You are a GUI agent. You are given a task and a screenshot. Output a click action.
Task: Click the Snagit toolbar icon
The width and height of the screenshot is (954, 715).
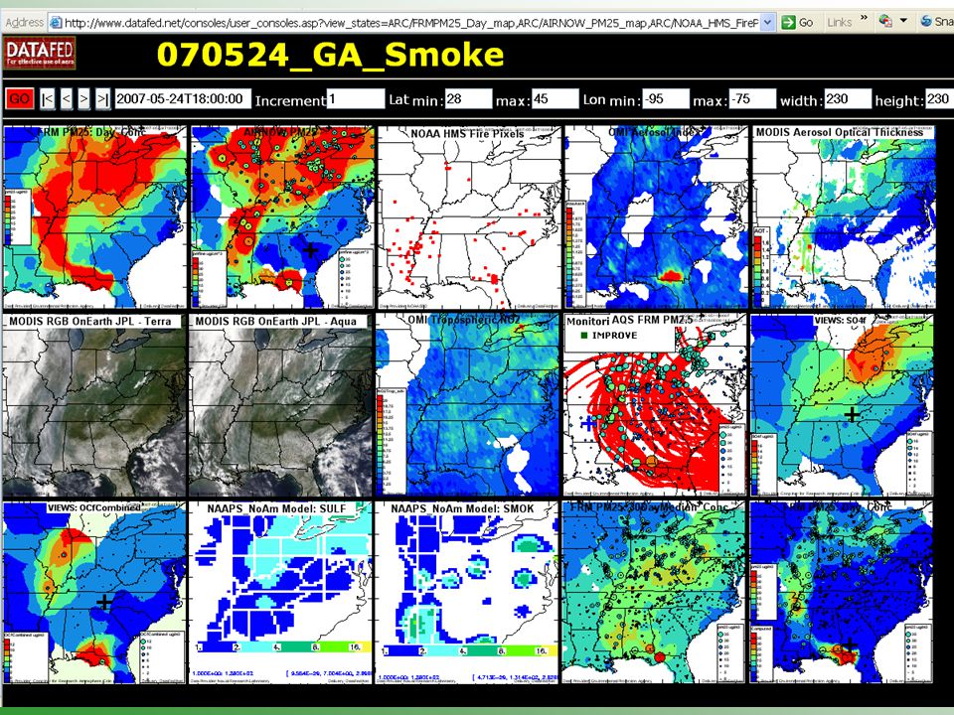926,22
